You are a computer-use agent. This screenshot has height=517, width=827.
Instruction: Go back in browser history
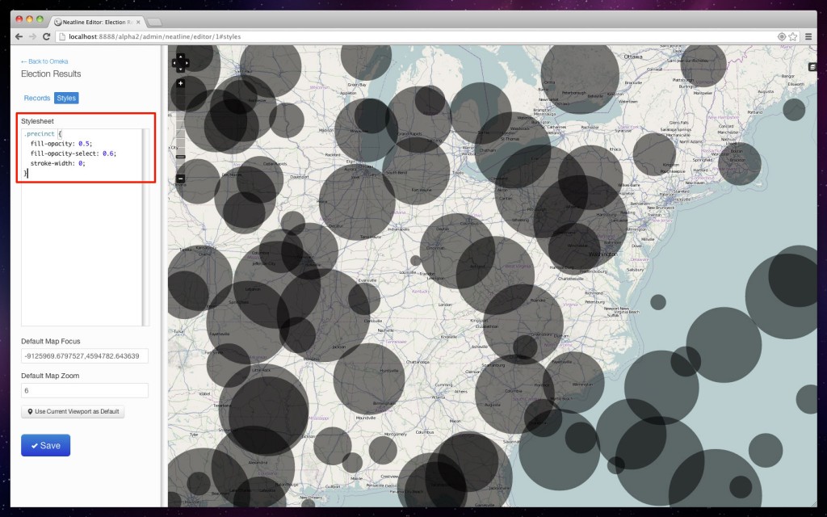(19, 36)
